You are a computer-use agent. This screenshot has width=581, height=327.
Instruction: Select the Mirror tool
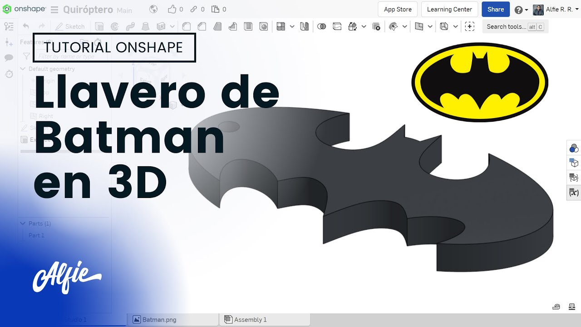(304, 26)
